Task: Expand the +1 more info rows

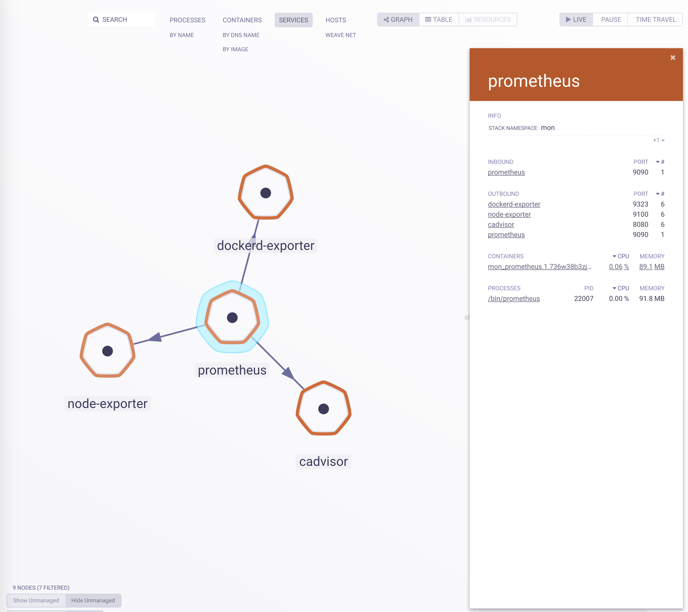Action: tap(658, 140)
